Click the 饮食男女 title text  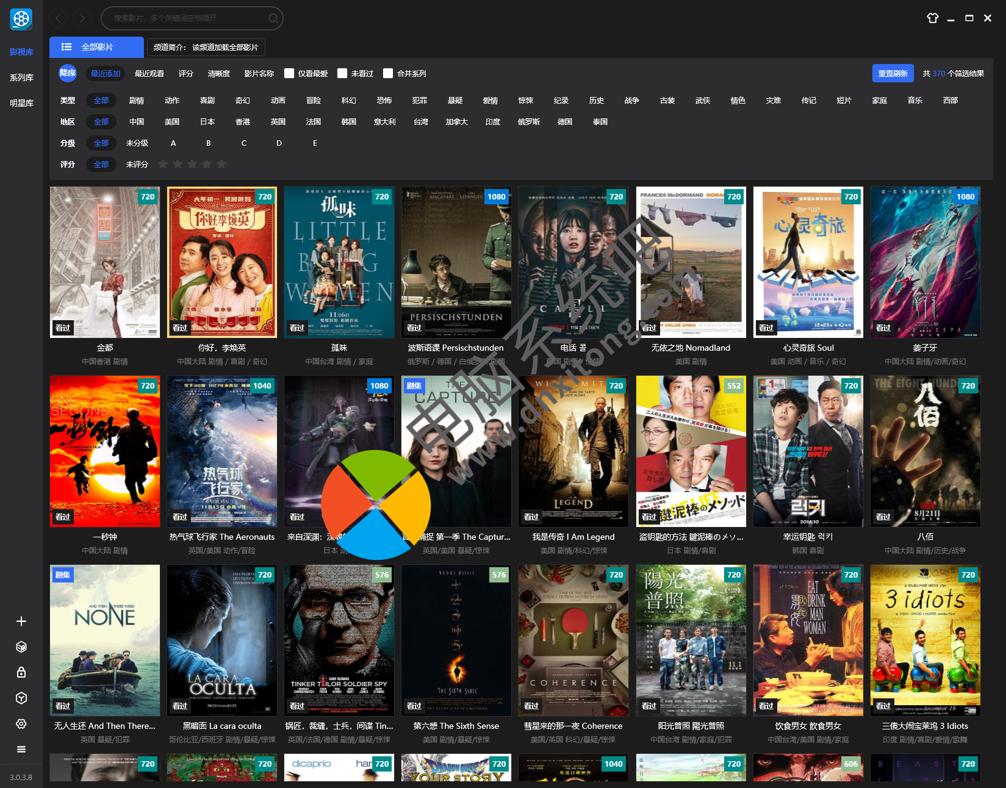point(808,726)
